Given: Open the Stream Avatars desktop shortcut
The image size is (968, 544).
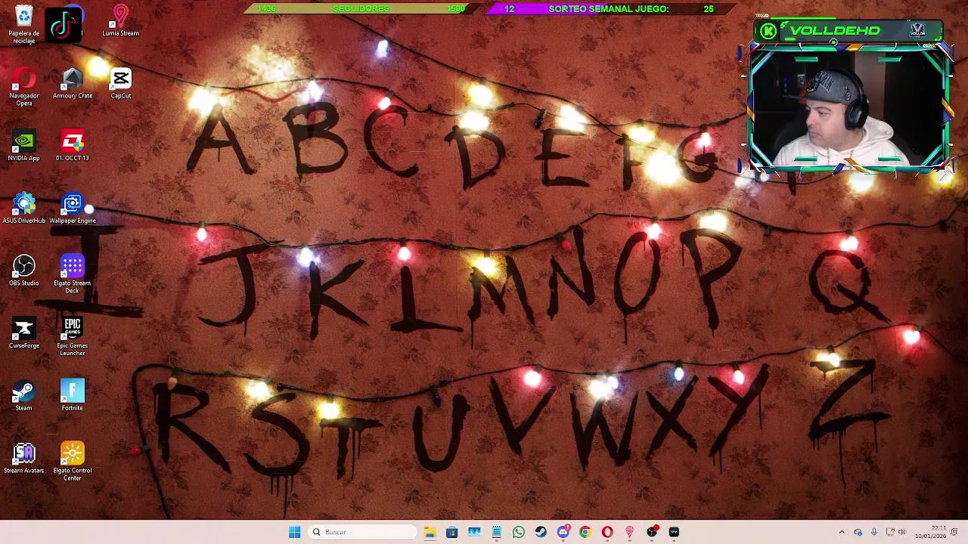Looking at the screenshot, I should [24, 459].
